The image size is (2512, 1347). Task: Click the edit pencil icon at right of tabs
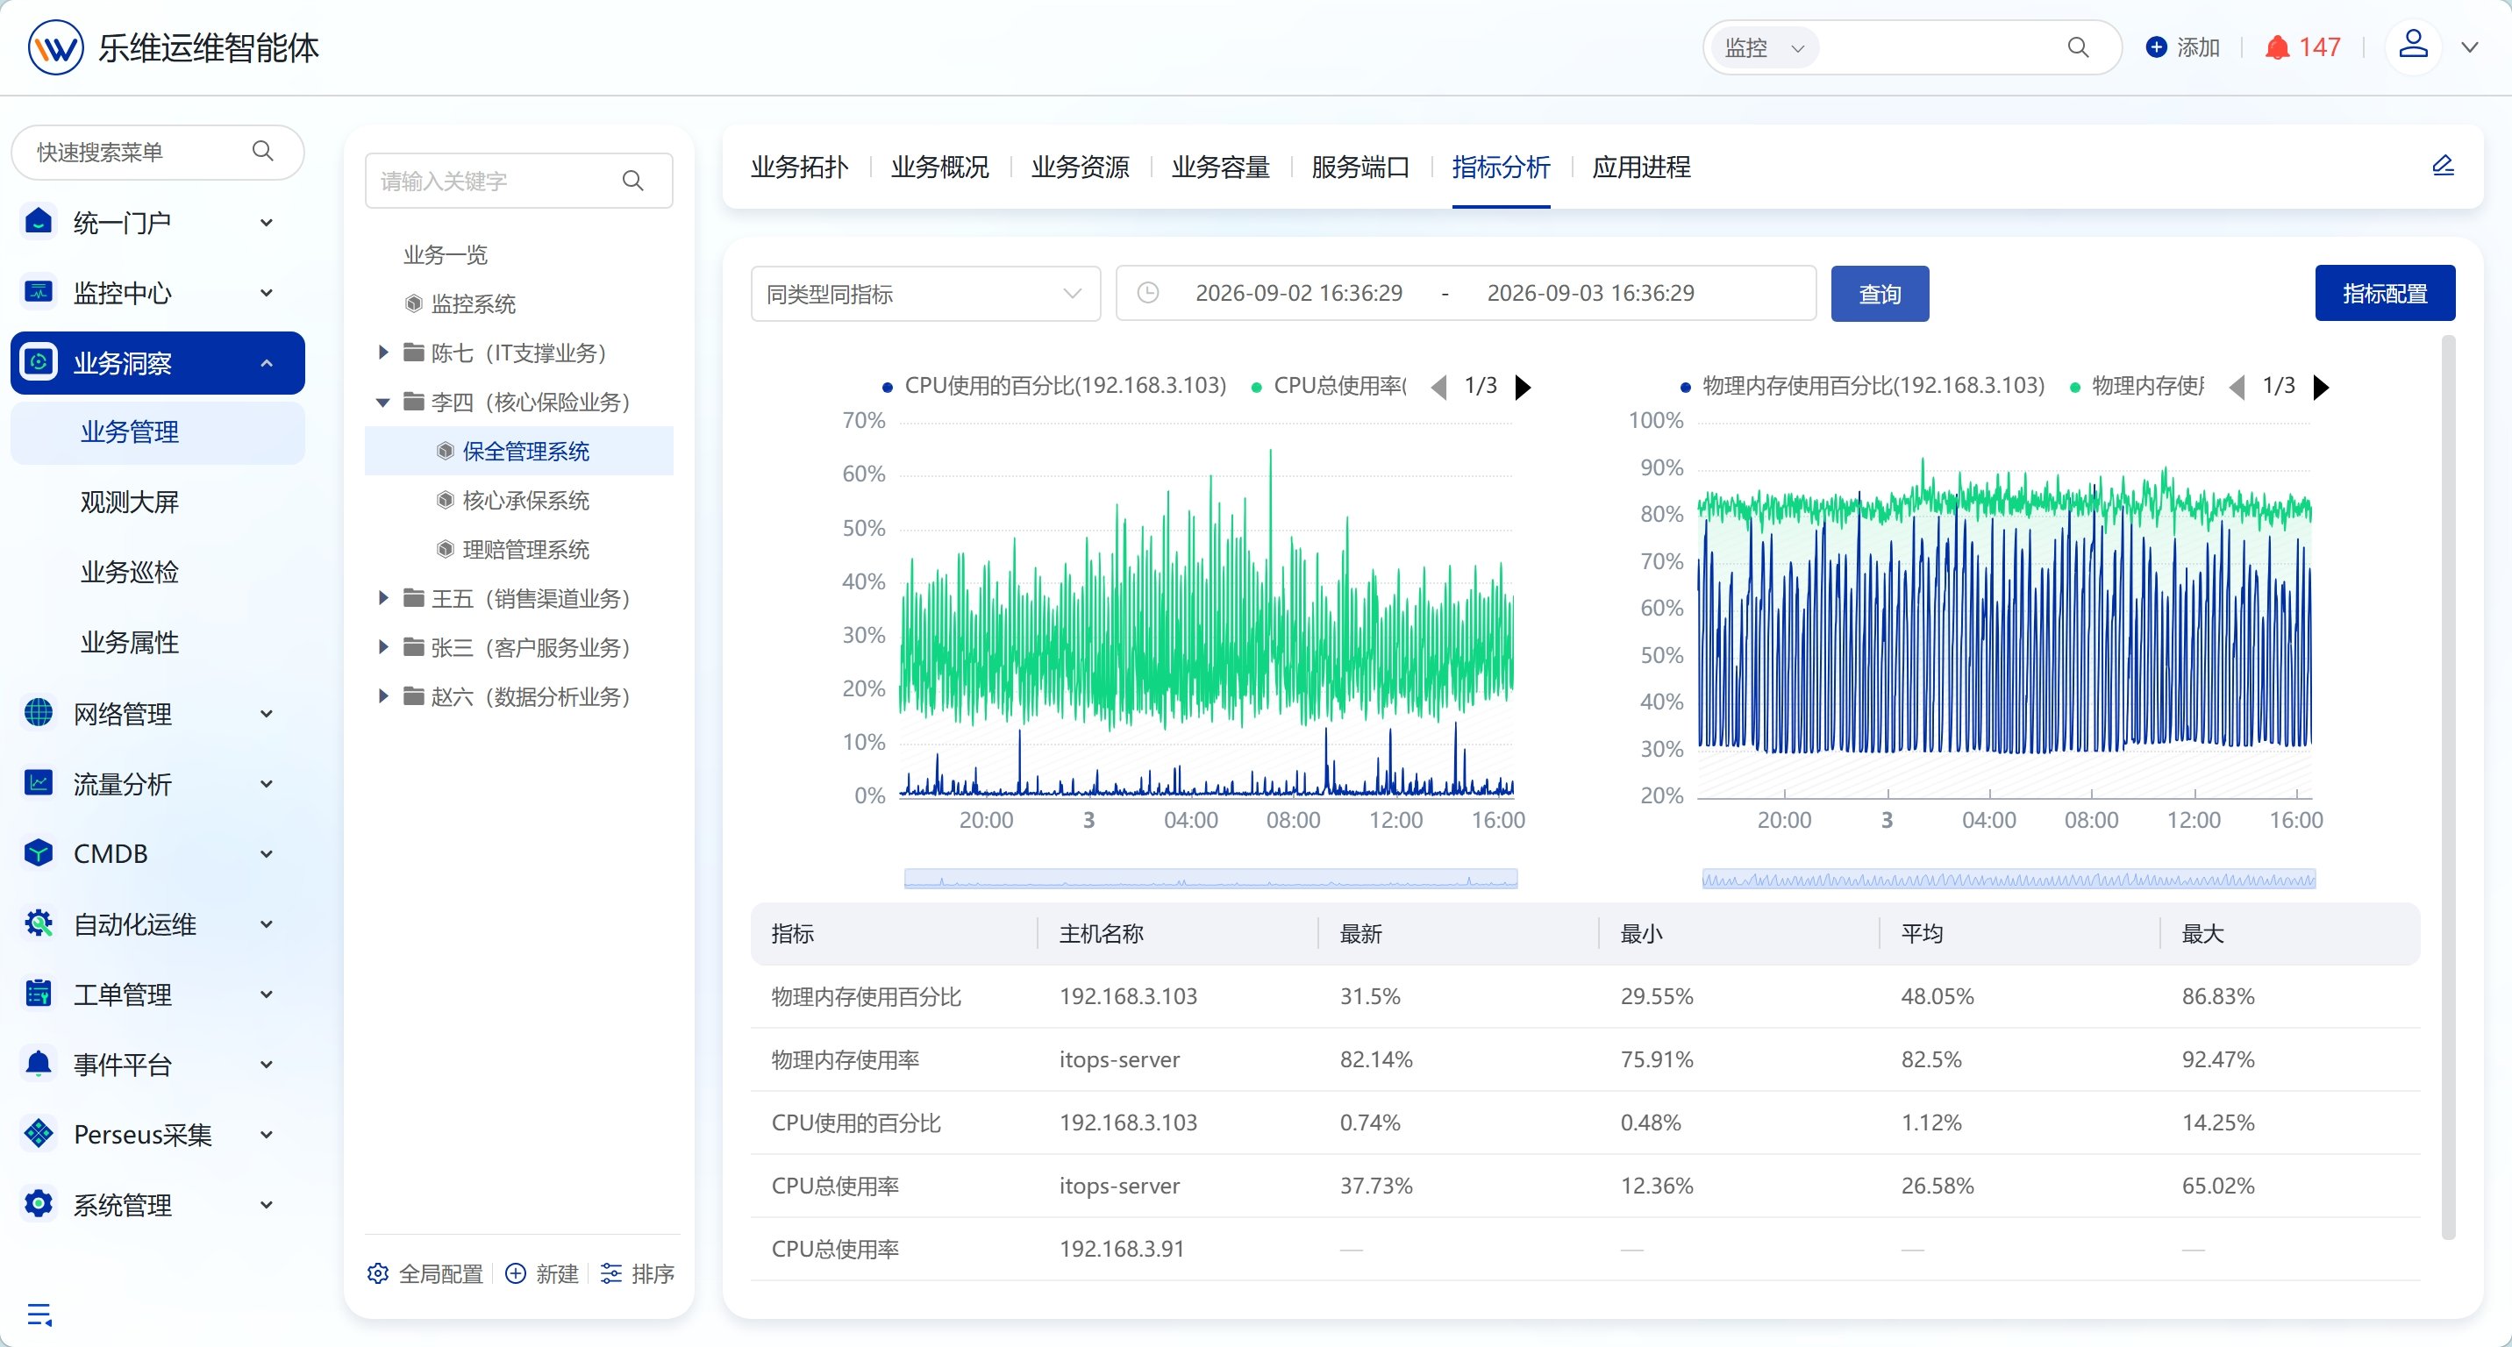(x=2442, y=166)
